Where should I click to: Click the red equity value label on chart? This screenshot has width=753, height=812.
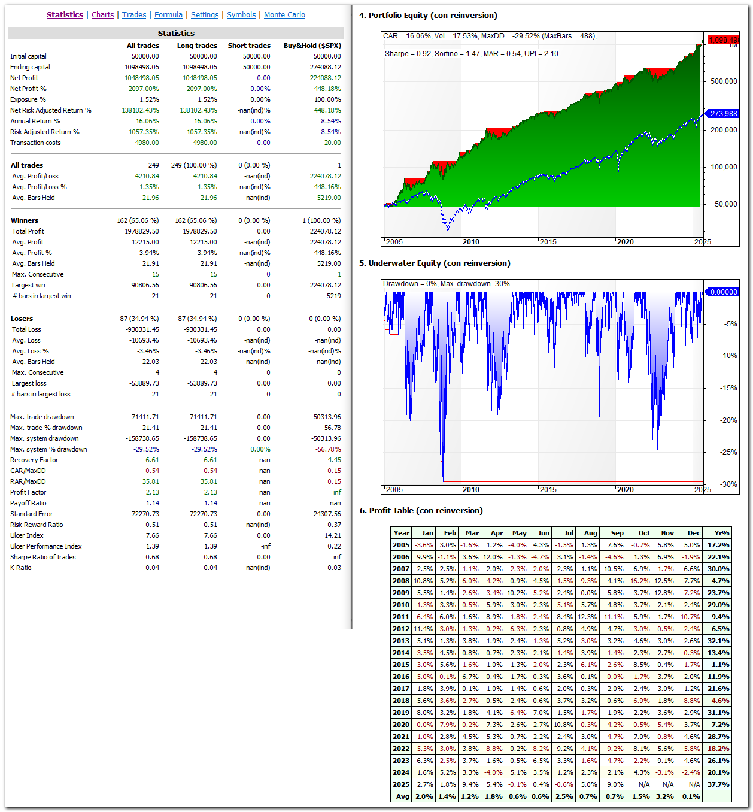tap(723, 40)
